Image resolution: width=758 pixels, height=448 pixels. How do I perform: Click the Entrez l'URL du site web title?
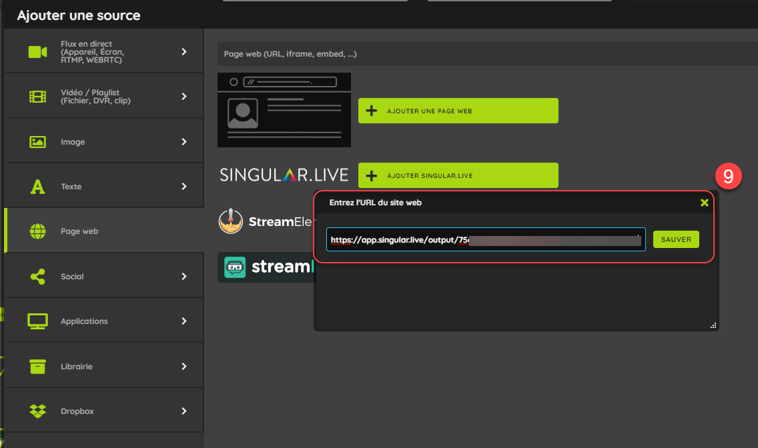[x=376, y=203]
